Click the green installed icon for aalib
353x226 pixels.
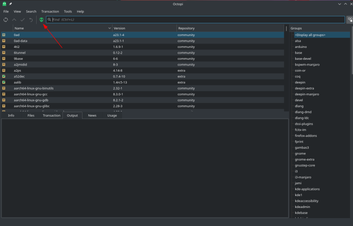4,82
